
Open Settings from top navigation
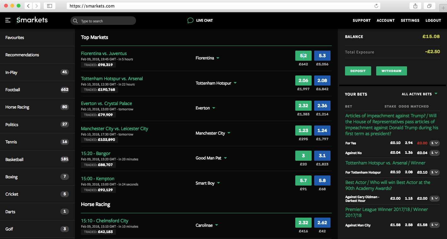point(410,20)
